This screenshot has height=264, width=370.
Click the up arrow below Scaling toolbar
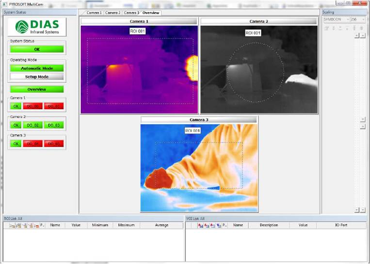pyautogui.click(x=357, y=35)
